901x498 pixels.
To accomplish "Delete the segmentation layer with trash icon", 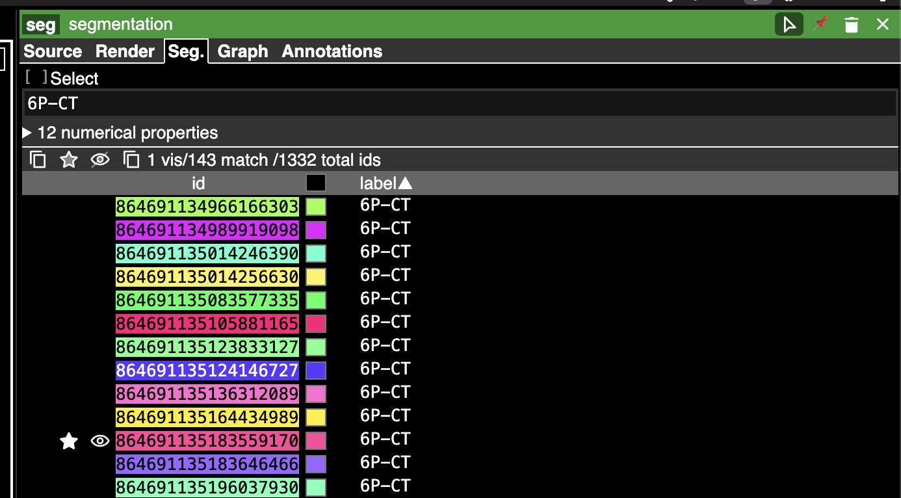I will [852, 25].
